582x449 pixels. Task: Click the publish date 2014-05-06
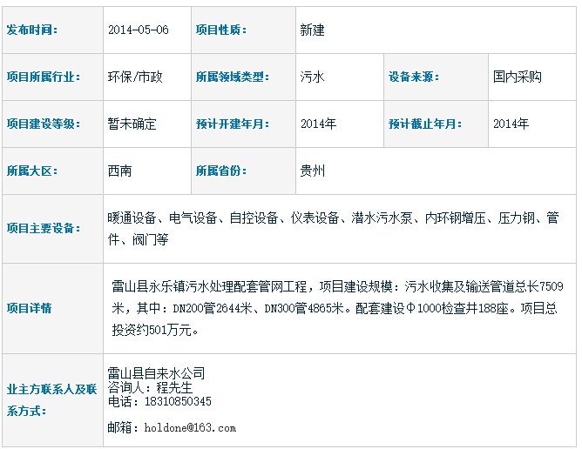click(x=138, y=30)
